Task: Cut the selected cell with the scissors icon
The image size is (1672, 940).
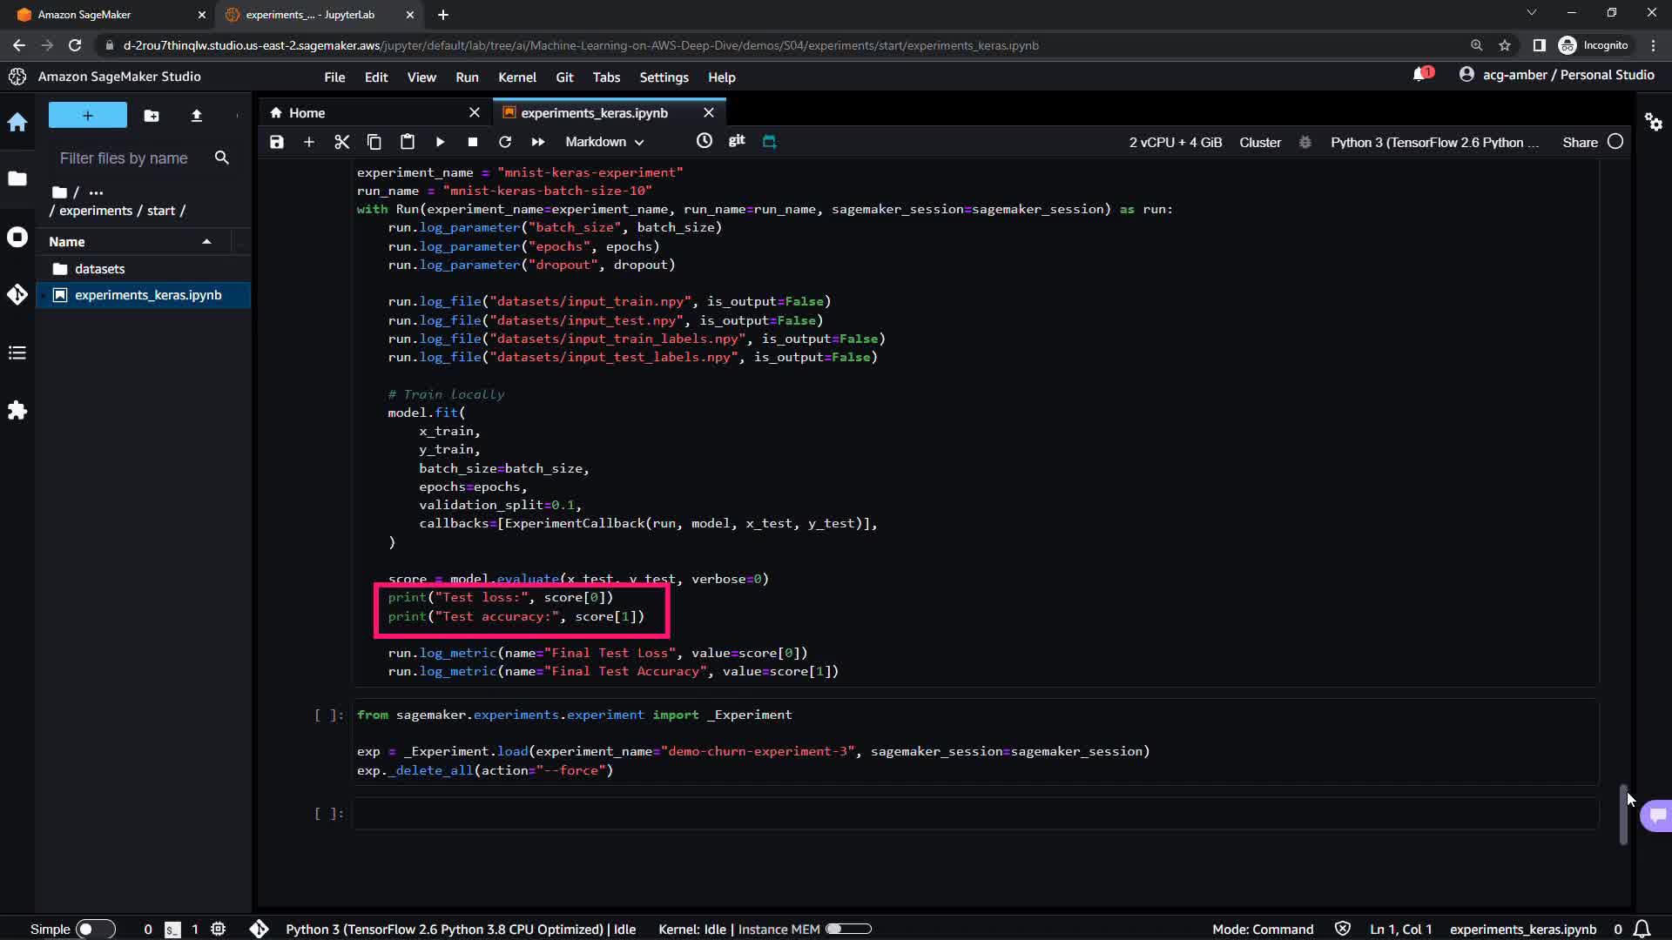Action: [341, 142]
